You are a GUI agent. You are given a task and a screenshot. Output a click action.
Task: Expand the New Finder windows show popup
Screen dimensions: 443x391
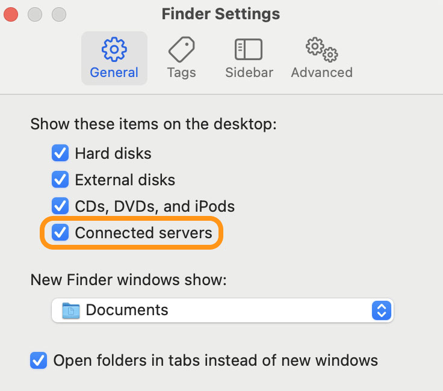[223, 310]
